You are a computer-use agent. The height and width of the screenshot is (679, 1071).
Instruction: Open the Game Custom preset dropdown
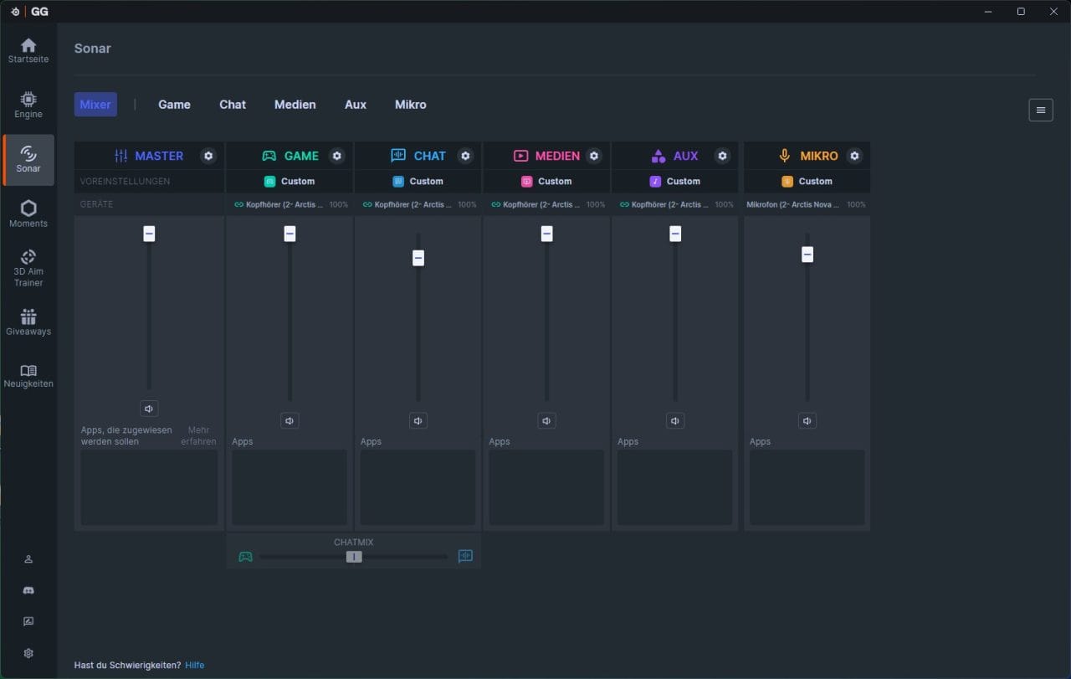290,181
